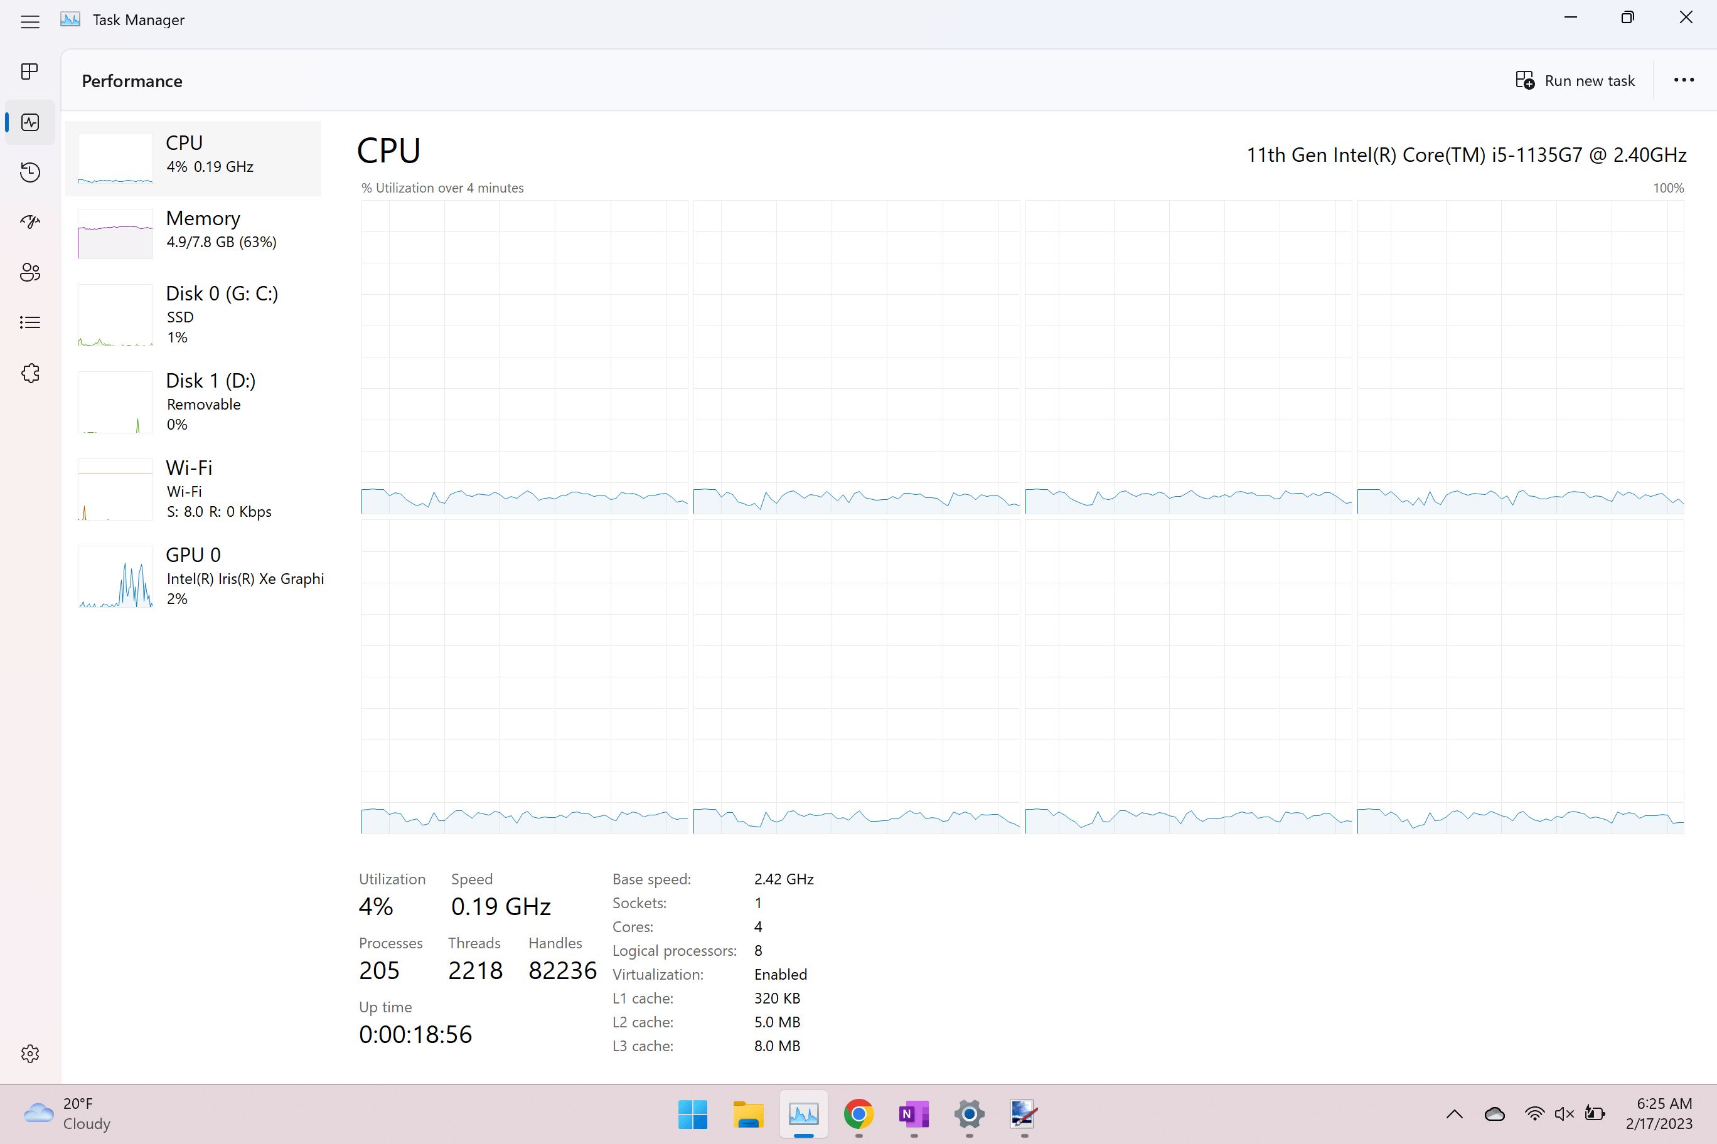The height and width of the screenshot is (1144, 1717).
Task: Select the Disk 1 (D:) removable item
Action: pos(193,401)
